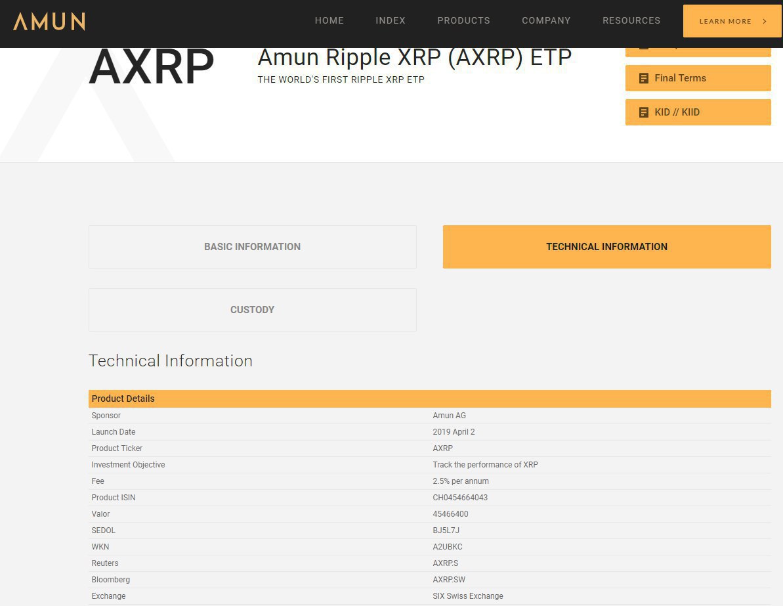The height and width of the screenshot is (606, 783).
Task: Click the Sponsor value Amun AG
Action: [x=449, y=415]
